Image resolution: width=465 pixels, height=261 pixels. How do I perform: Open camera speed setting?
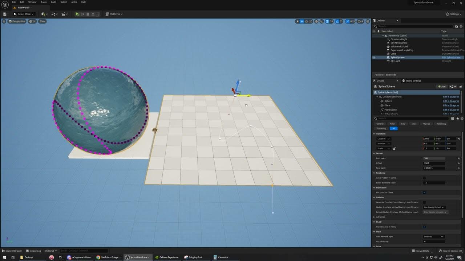[x=360, y=21]
